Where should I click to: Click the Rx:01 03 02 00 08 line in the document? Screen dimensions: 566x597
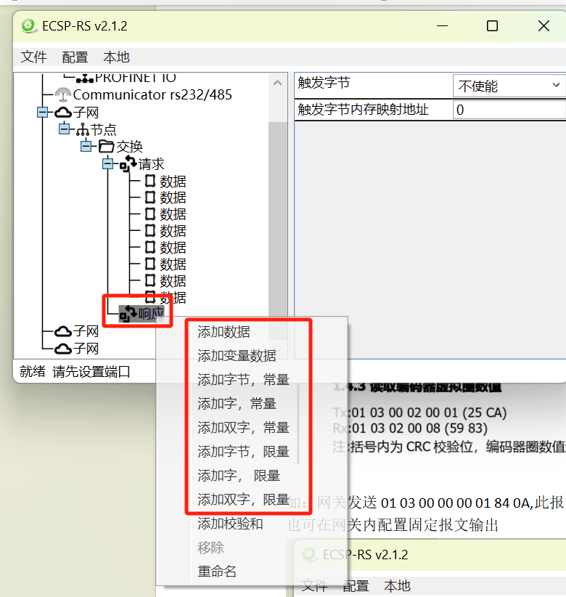tap(410, 429)
